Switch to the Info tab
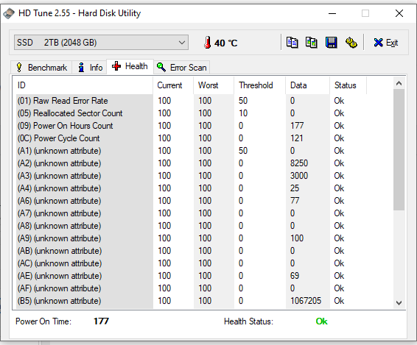 tap(90, 68)
